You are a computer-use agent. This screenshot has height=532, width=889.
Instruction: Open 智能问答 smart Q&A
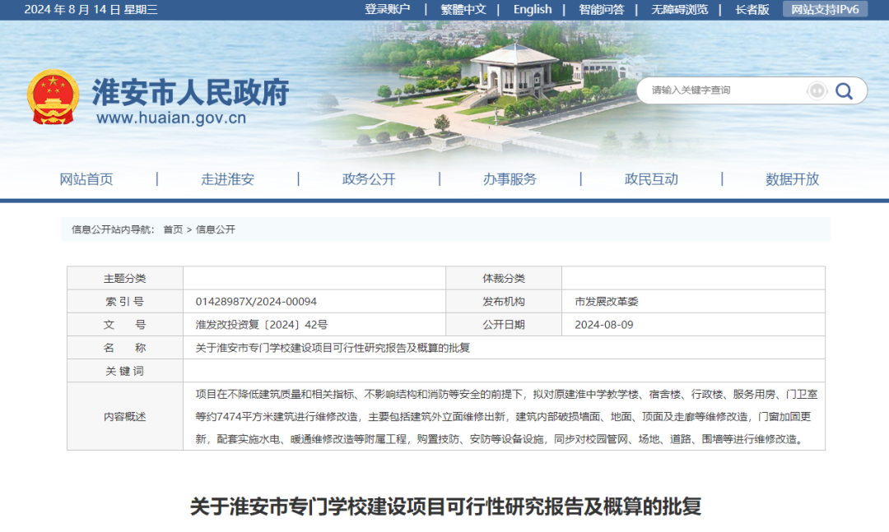click(601, 10)
